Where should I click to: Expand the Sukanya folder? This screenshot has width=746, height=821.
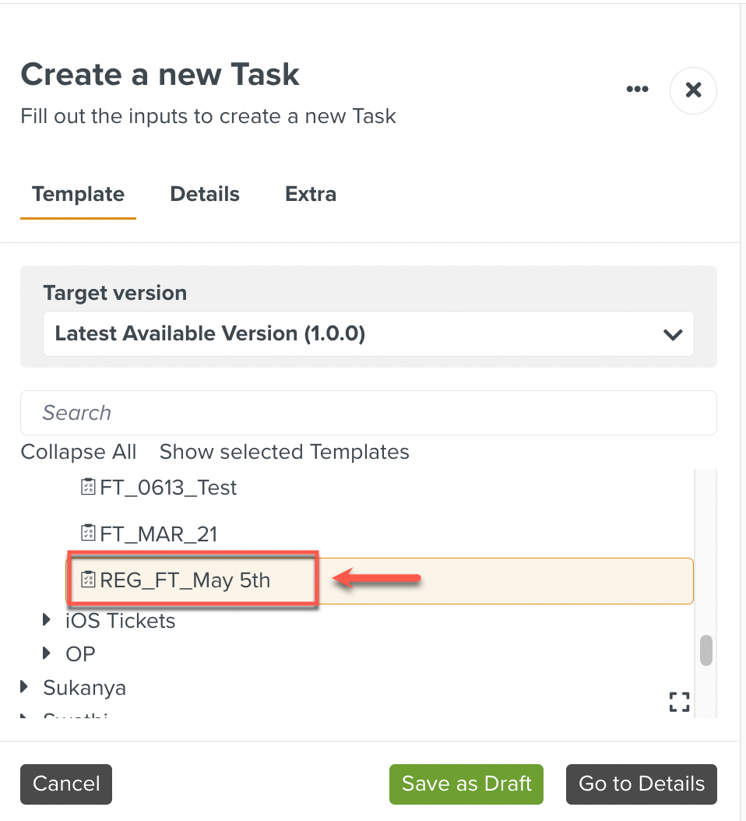pos(26,687)
